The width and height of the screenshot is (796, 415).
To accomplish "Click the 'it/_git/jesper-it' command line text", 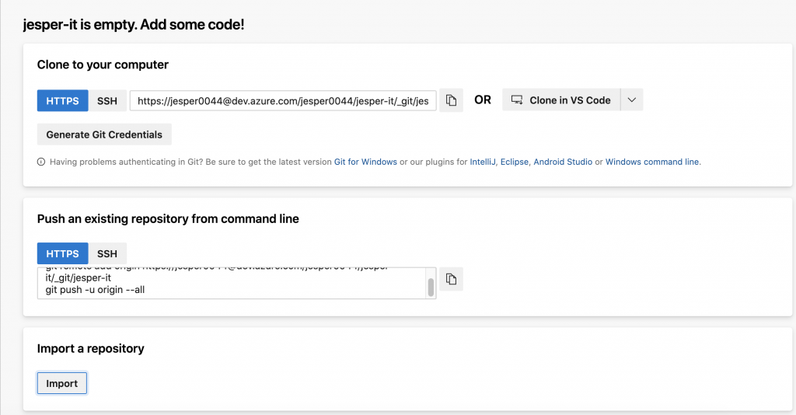I will tap(79, 277).
